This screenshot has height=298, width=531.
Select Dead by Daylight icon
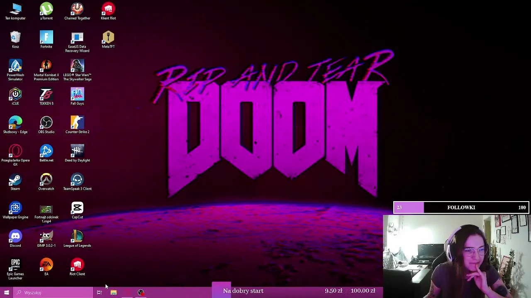click(x=77, y=153)
